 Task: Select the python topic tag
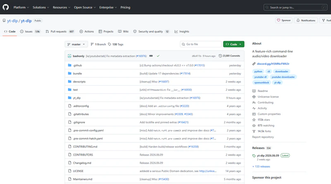coord(258,71)
